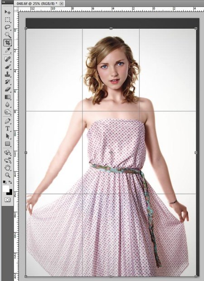Select the Zoom tool
This screenshot has width=204, height=281.
click(x=8, y=175)
